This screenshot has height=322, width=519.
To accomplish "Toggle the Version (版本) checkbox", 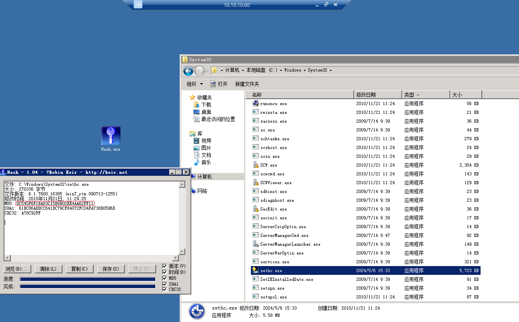I will [x=165, y=266].
